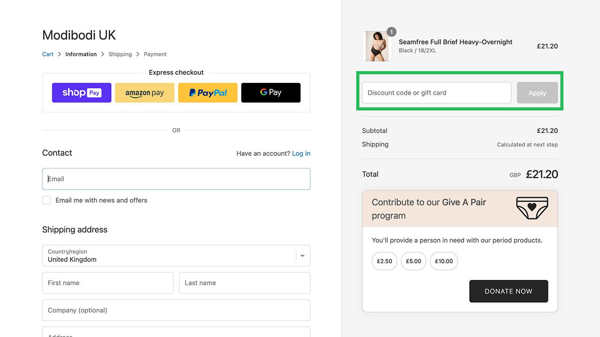Click the Discount code or gift card field

[436, 93]
